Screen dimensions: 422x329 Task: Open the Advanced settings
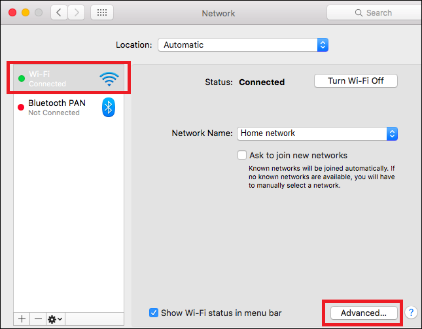363,313
